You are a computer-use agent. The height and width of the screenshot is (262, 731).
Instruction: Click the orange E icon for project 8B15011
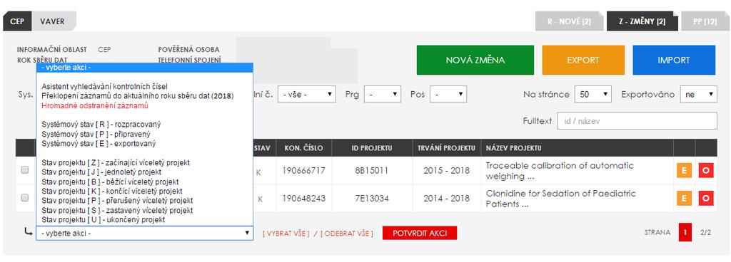[x=684, y=170]
